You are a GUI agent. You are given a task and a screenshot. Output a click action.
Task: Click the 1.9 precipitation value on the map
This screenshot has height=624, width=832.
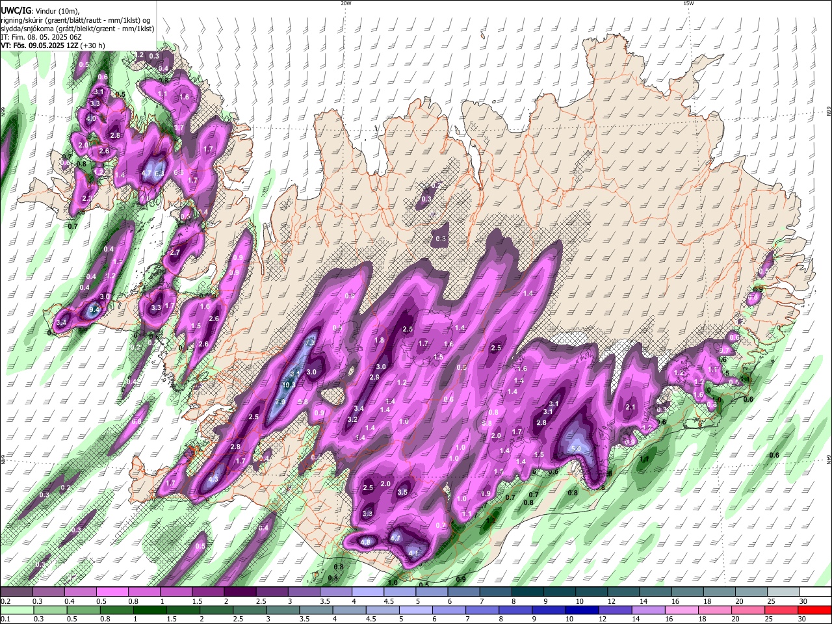(485, 494)
